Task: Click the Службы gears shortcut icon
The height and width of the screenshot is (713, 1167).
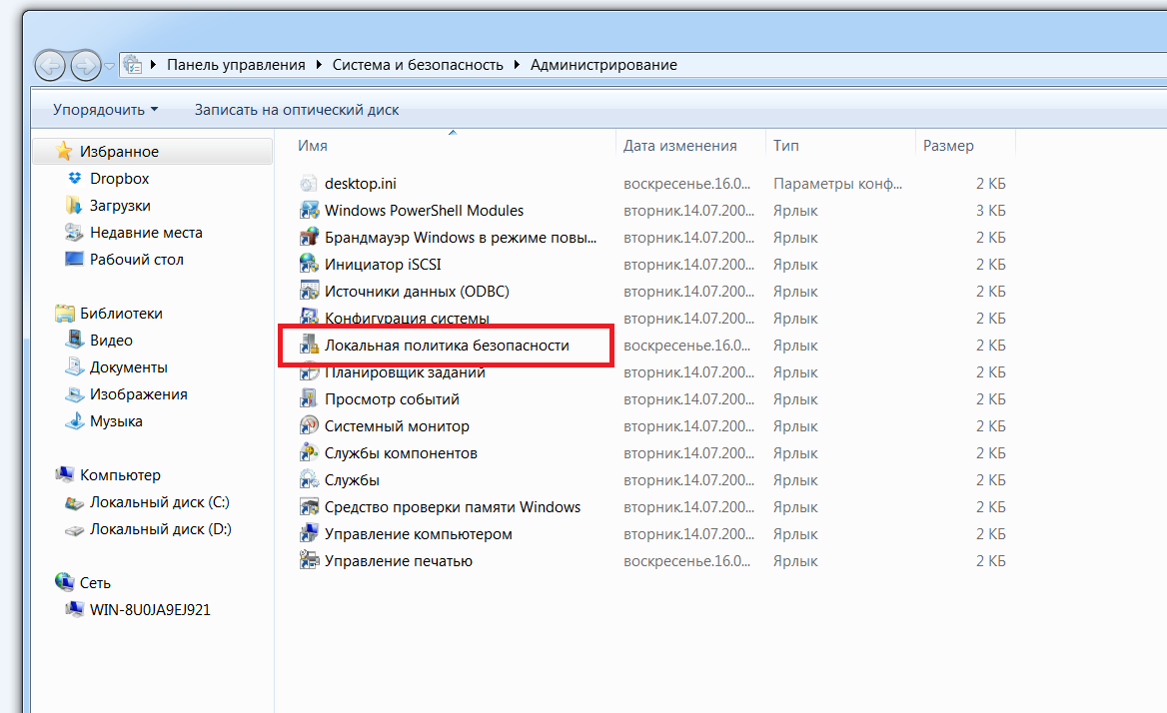Action: pos(309,479)
